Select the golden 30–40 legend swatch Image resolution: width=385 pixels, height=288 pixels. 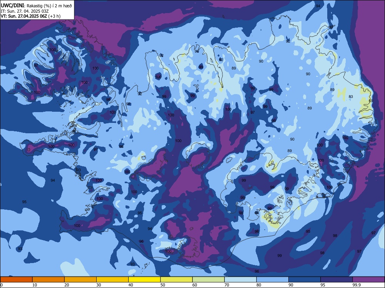click(112, 280)
